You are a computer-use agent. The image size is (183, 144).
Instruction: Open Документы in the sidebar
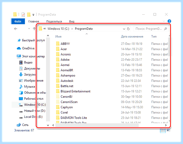[x=30, y=68]
